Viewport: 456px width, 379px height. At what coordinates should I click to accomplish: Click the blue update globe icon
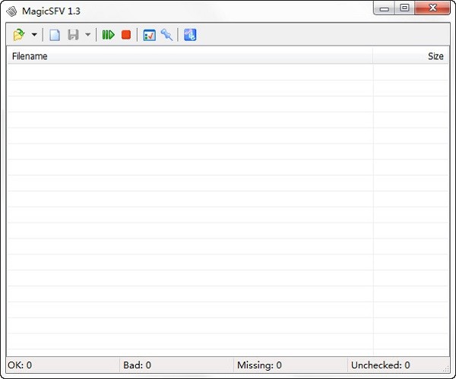190,35
